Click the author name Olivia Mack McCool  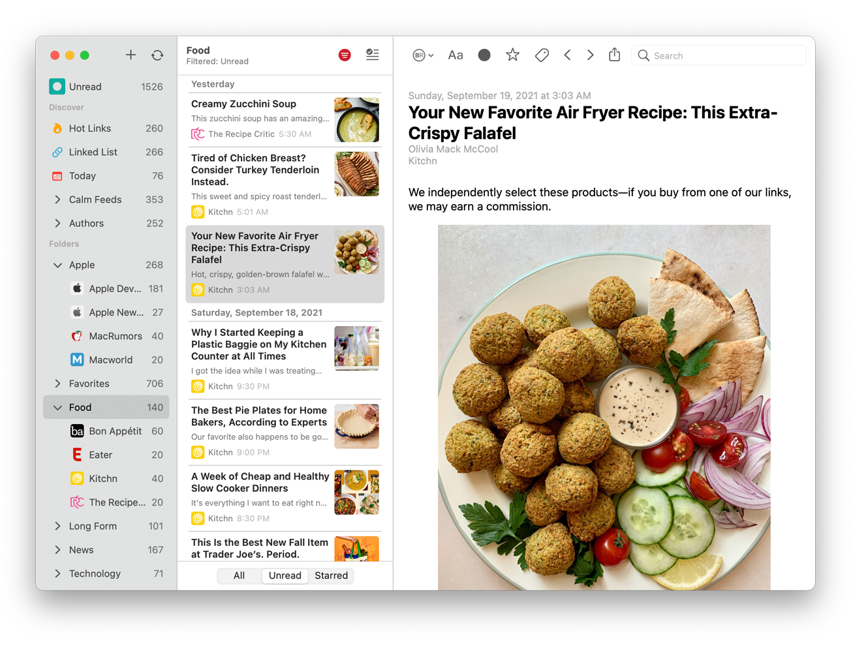click(453, 149)
